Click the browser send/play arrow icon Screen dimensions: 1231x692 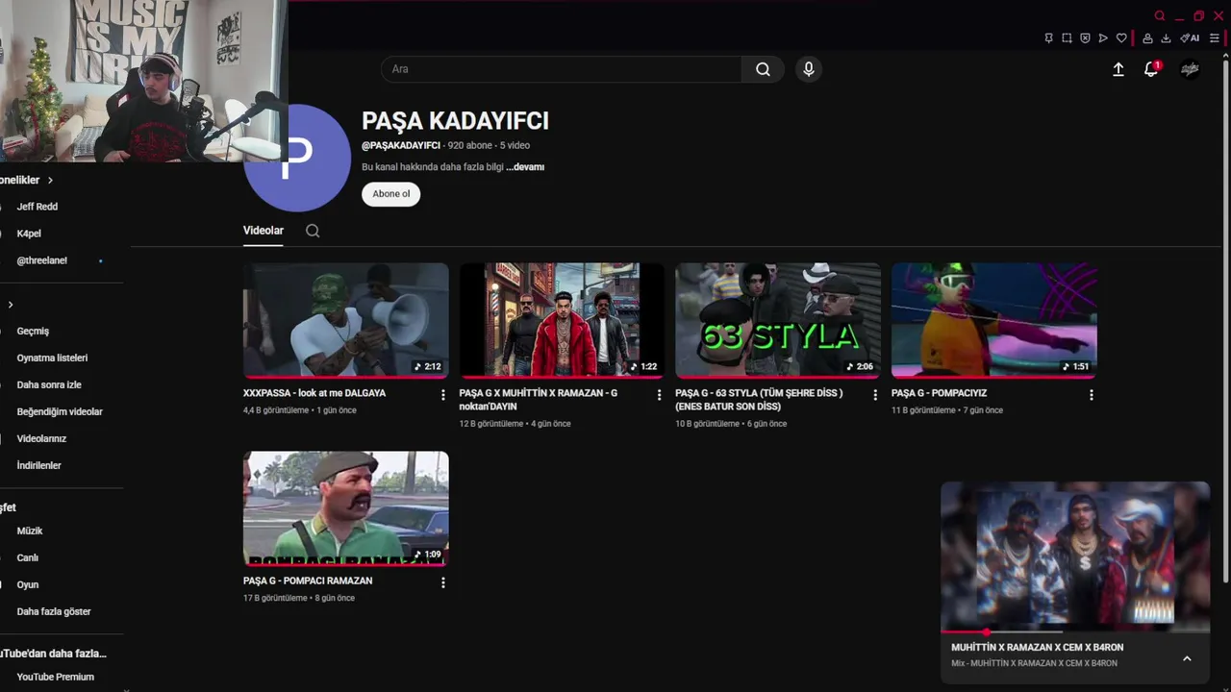1103,38
